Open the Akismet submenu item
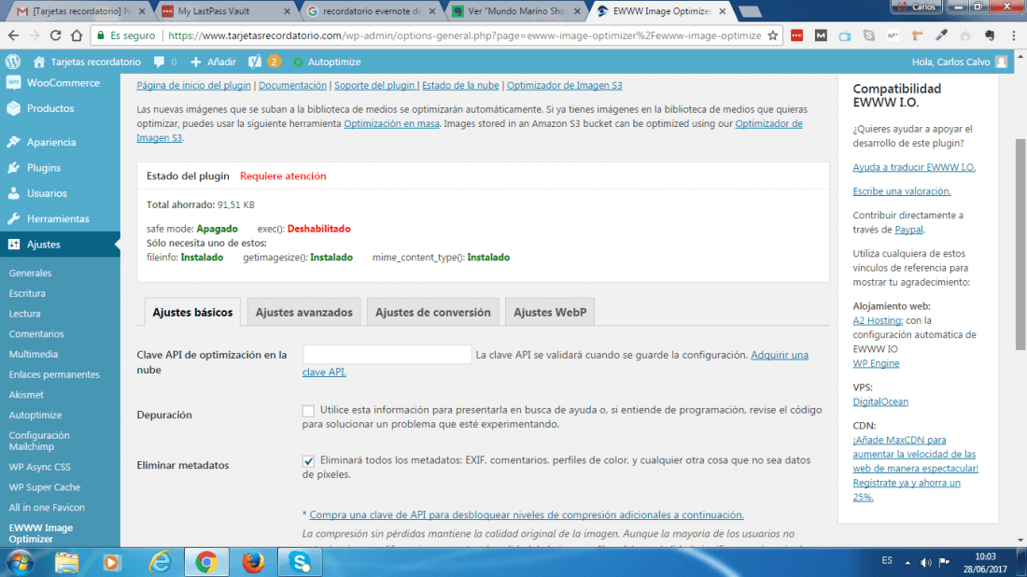Screen dimensions: 1027x577 pyautogui.click(x=26, y=395)
